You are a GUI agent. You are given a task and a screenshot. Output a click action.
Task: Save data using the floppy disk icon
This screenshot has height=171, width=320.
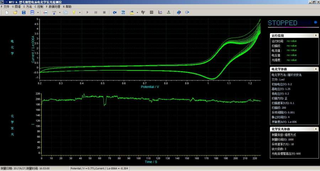[24, 12]
